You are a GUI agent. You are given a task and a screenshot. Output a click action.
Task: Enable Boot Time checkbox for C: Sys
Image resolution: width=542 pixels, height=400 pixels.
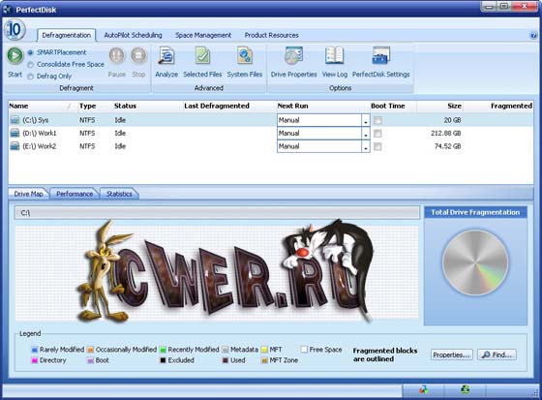377,120
